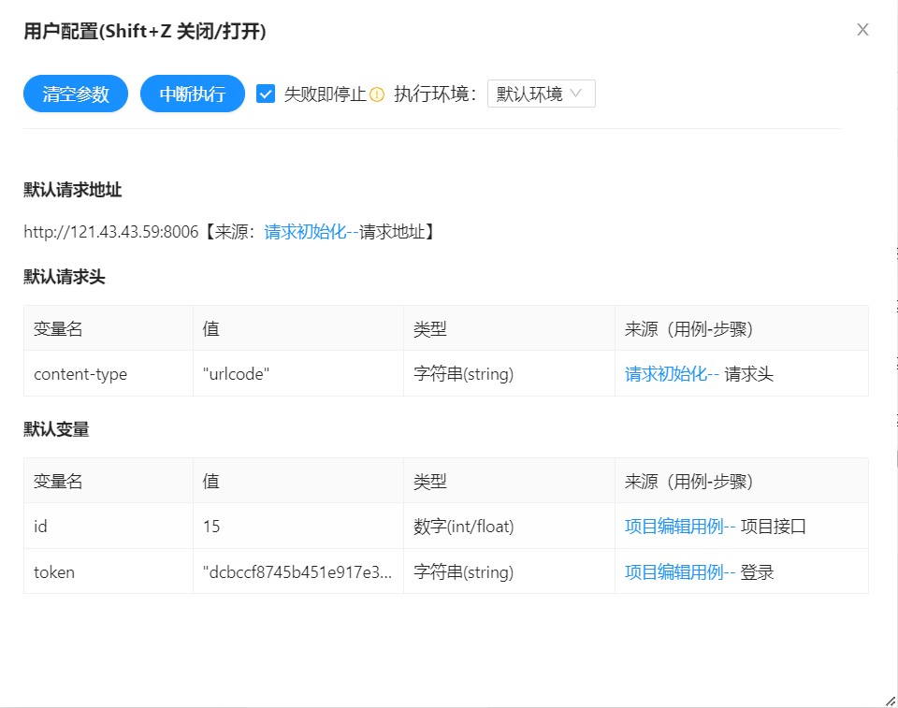Uncheck the 失败即停止 checkbox

265,94
